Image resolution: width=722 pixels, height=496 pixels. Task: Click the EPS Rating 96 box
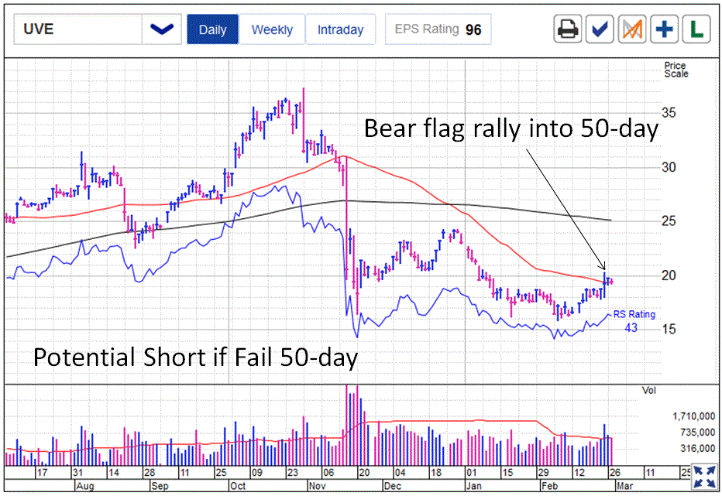point(438,29)
